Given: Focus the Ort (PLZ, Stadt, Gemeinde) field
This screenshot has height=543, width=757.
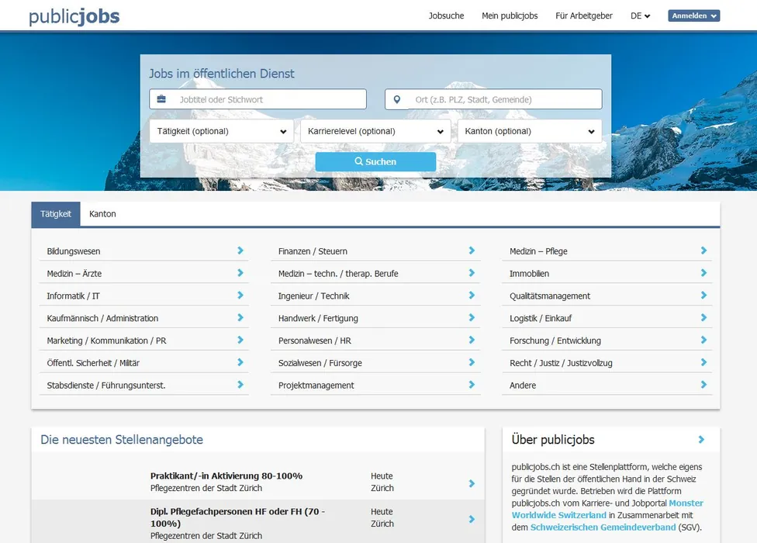Looking at the screenshot, I should pyautogui.click(x=493, y=99).
